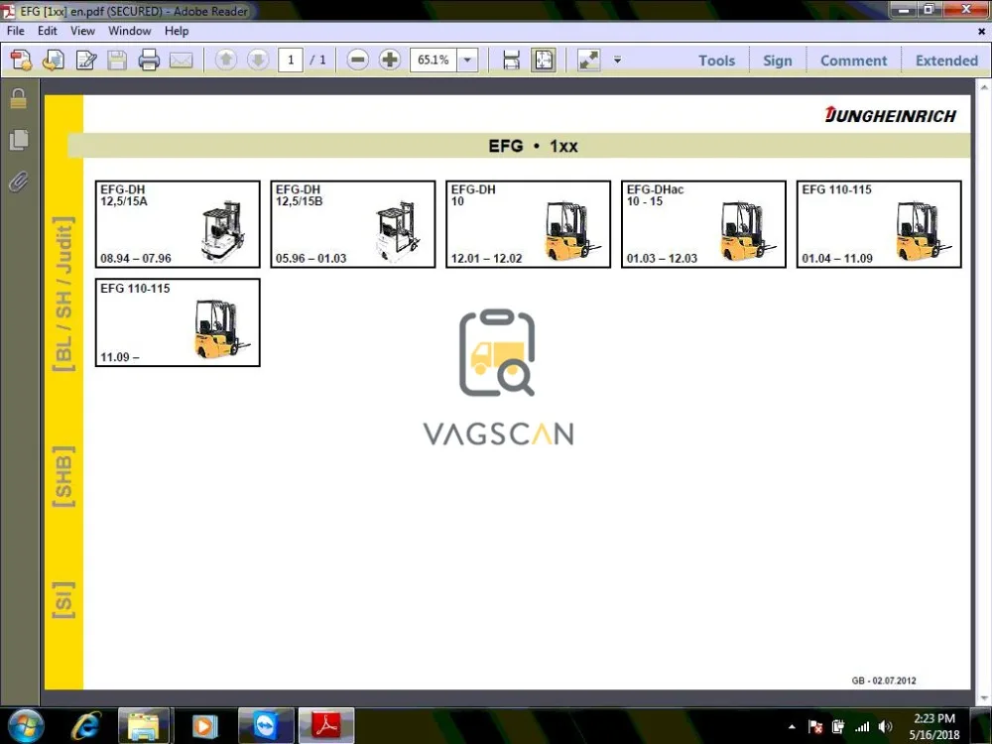Open the Tools pane
The image size is (992, 744).
(x=717, y=61)
